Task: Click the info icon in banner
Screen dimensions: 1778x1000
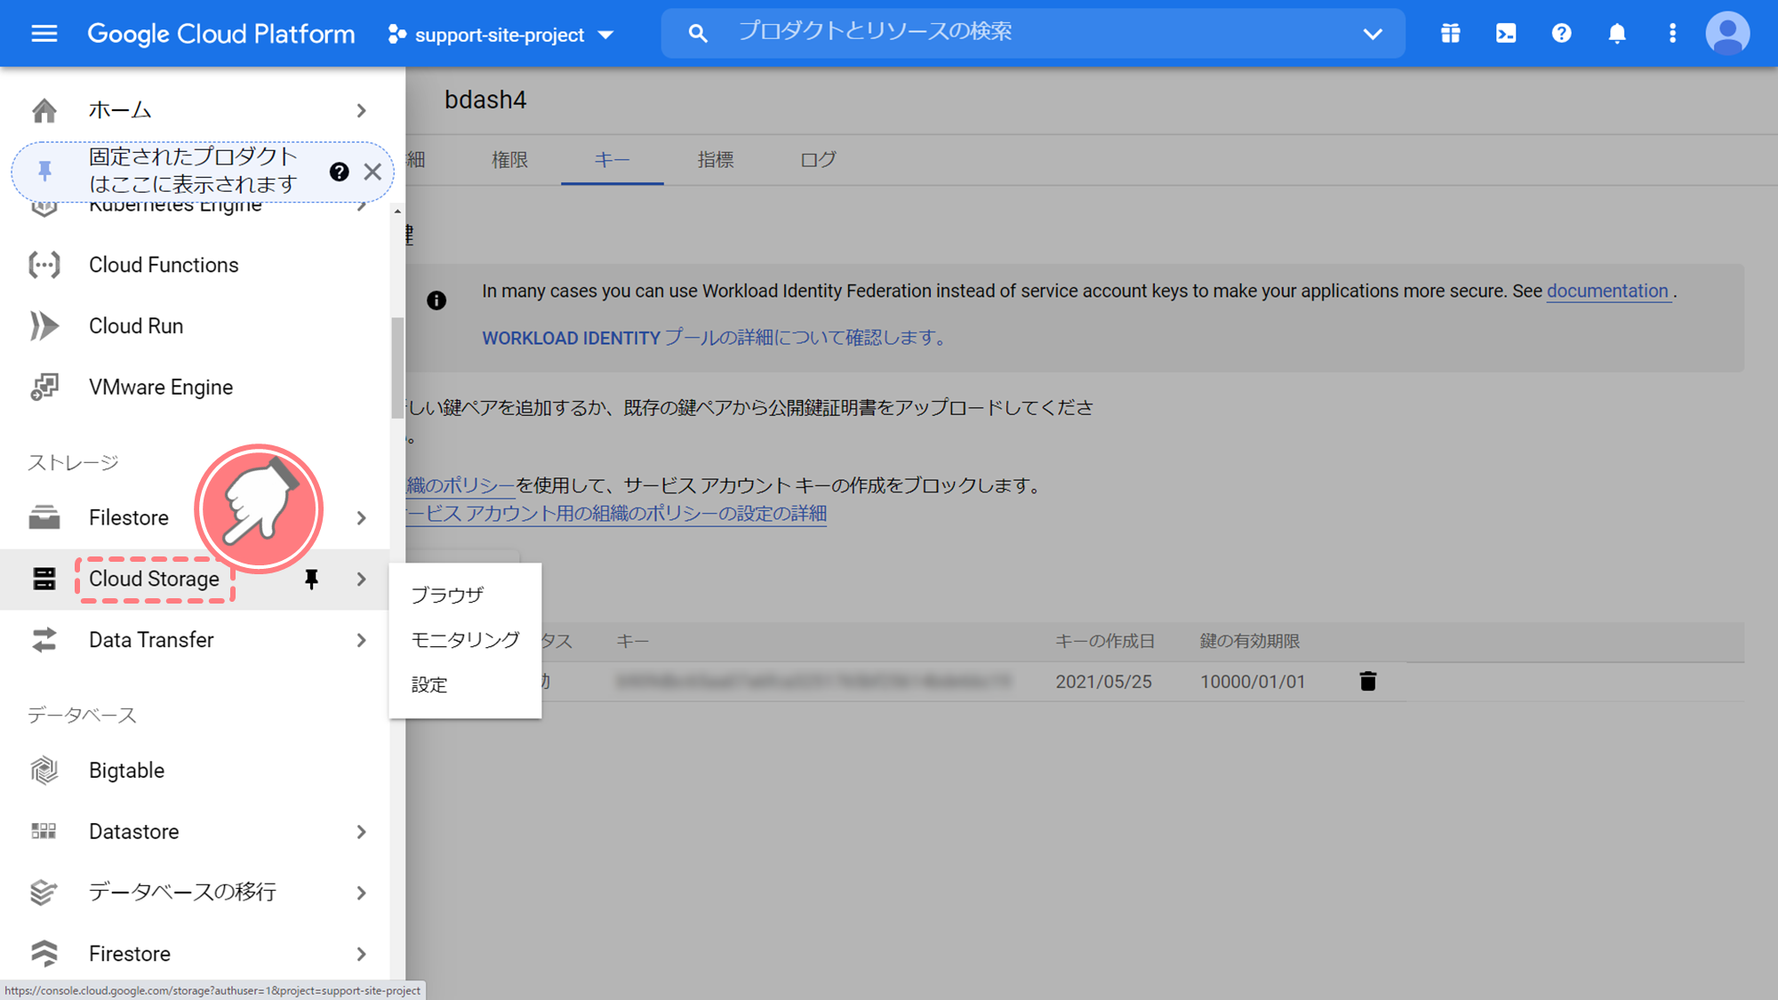Action: [436, 300]
